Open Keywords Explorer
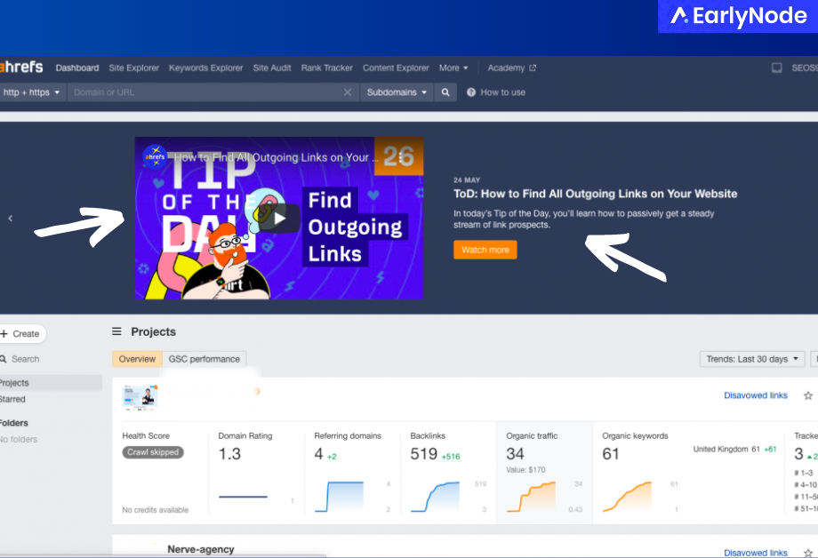 coord(205,68)
